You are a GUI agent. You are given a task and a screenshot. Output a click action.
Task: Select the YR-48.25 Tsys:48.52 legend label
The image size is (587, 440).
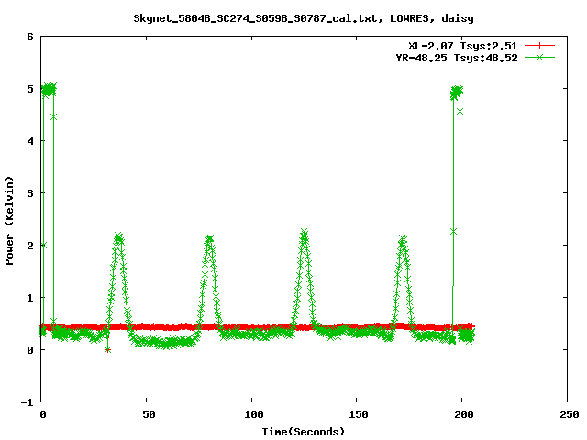457,58
